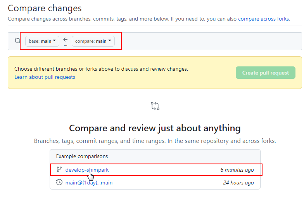Image resolution: width=304 pixels, height=200 pixels.
Task: Click the 'Compare changes' page title
Action: 45,9
